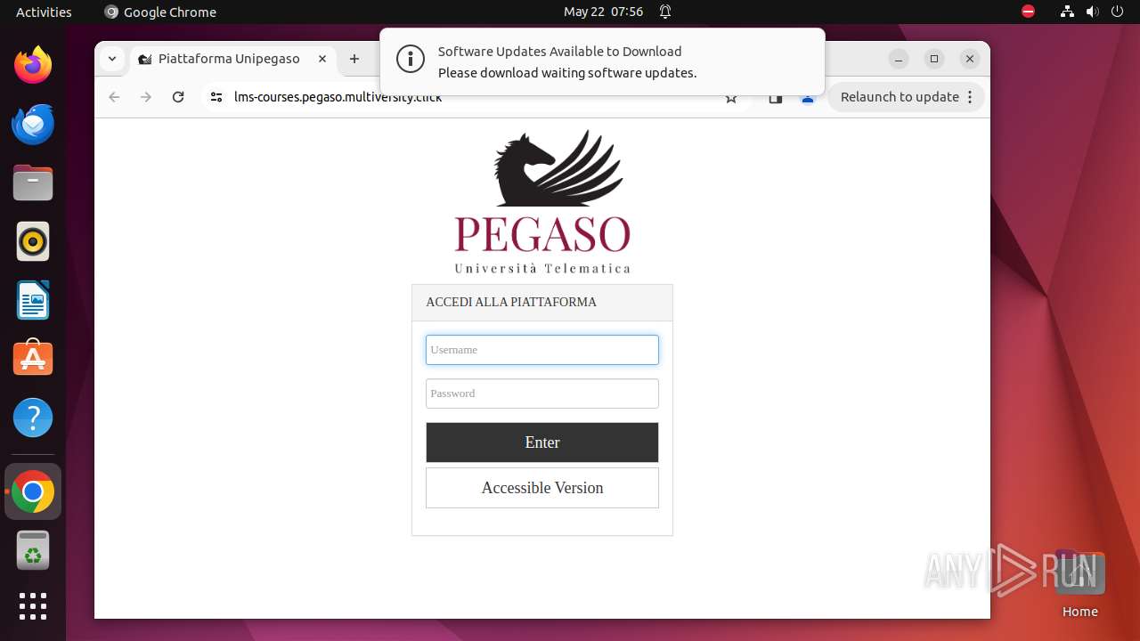Reload the page in Chrome
Image resolution: width=1140 pixels, height=641 pixels.
(178, 97)
